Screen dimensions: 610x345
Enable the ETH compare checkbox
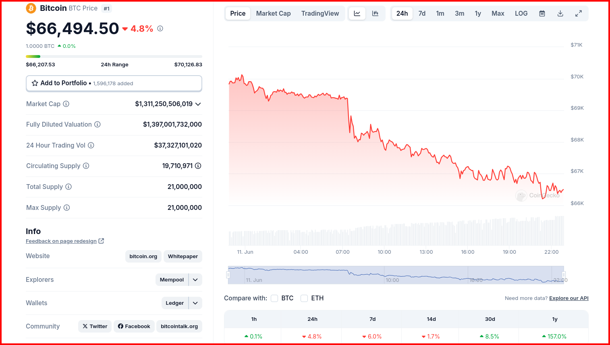[x=304, y=298]
